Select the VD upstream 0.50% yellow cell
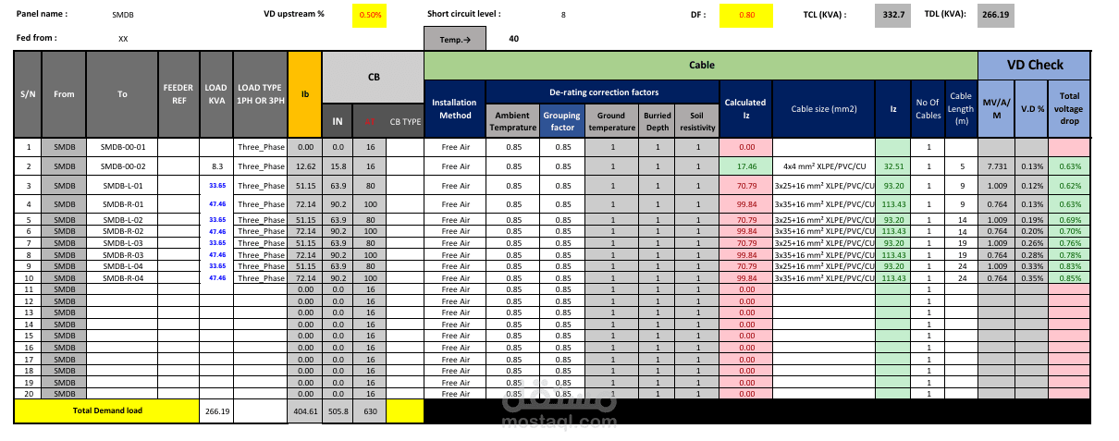1119x441 pixels. point(369,15)
